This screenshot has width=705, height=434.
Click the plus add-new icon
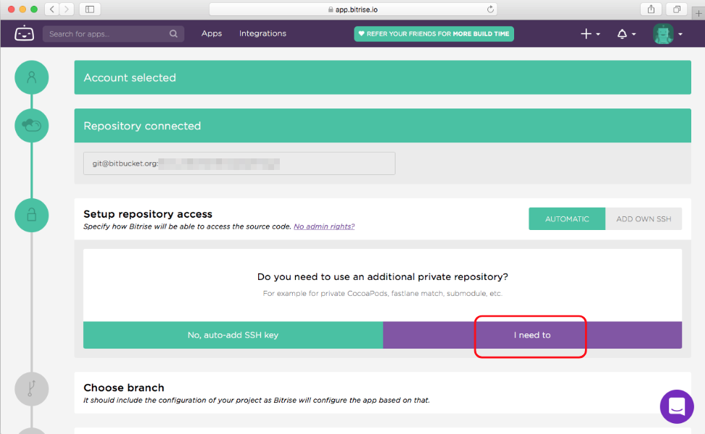pos(586,34)
